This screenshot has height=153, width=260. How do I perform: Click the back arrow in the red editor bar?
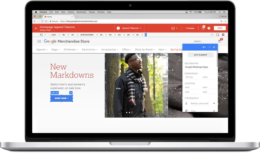click(36, 28)
